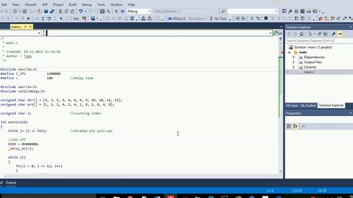This screenshot has width=353, height=198.
Task: Click the Pending Changes Filter icon
Action: (x=310, y=34)
